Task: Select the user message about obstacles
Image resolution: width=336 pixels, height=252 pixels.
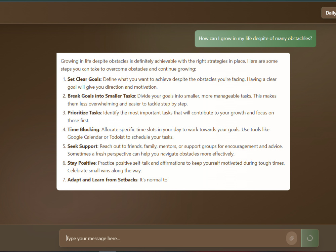Action: tap(255, 39)
